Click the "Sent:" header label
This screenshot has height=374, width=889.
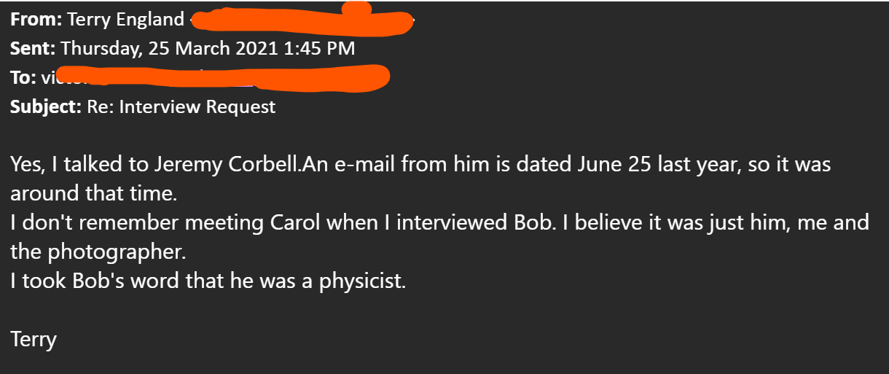pos(33,49)
